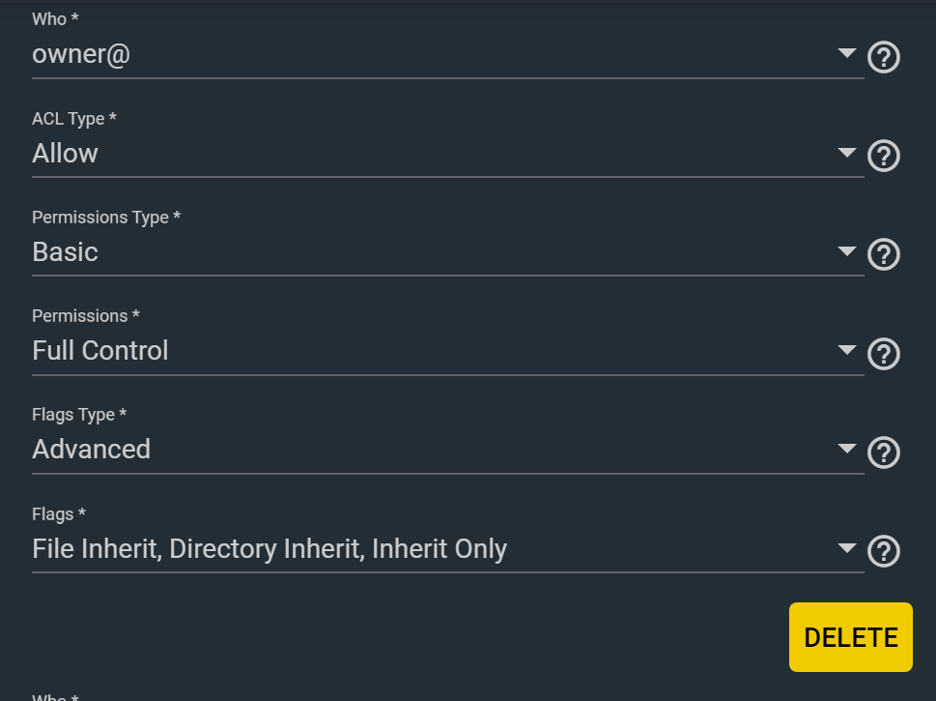Click the Permissions Type help icon

click(x=884, y=255)
